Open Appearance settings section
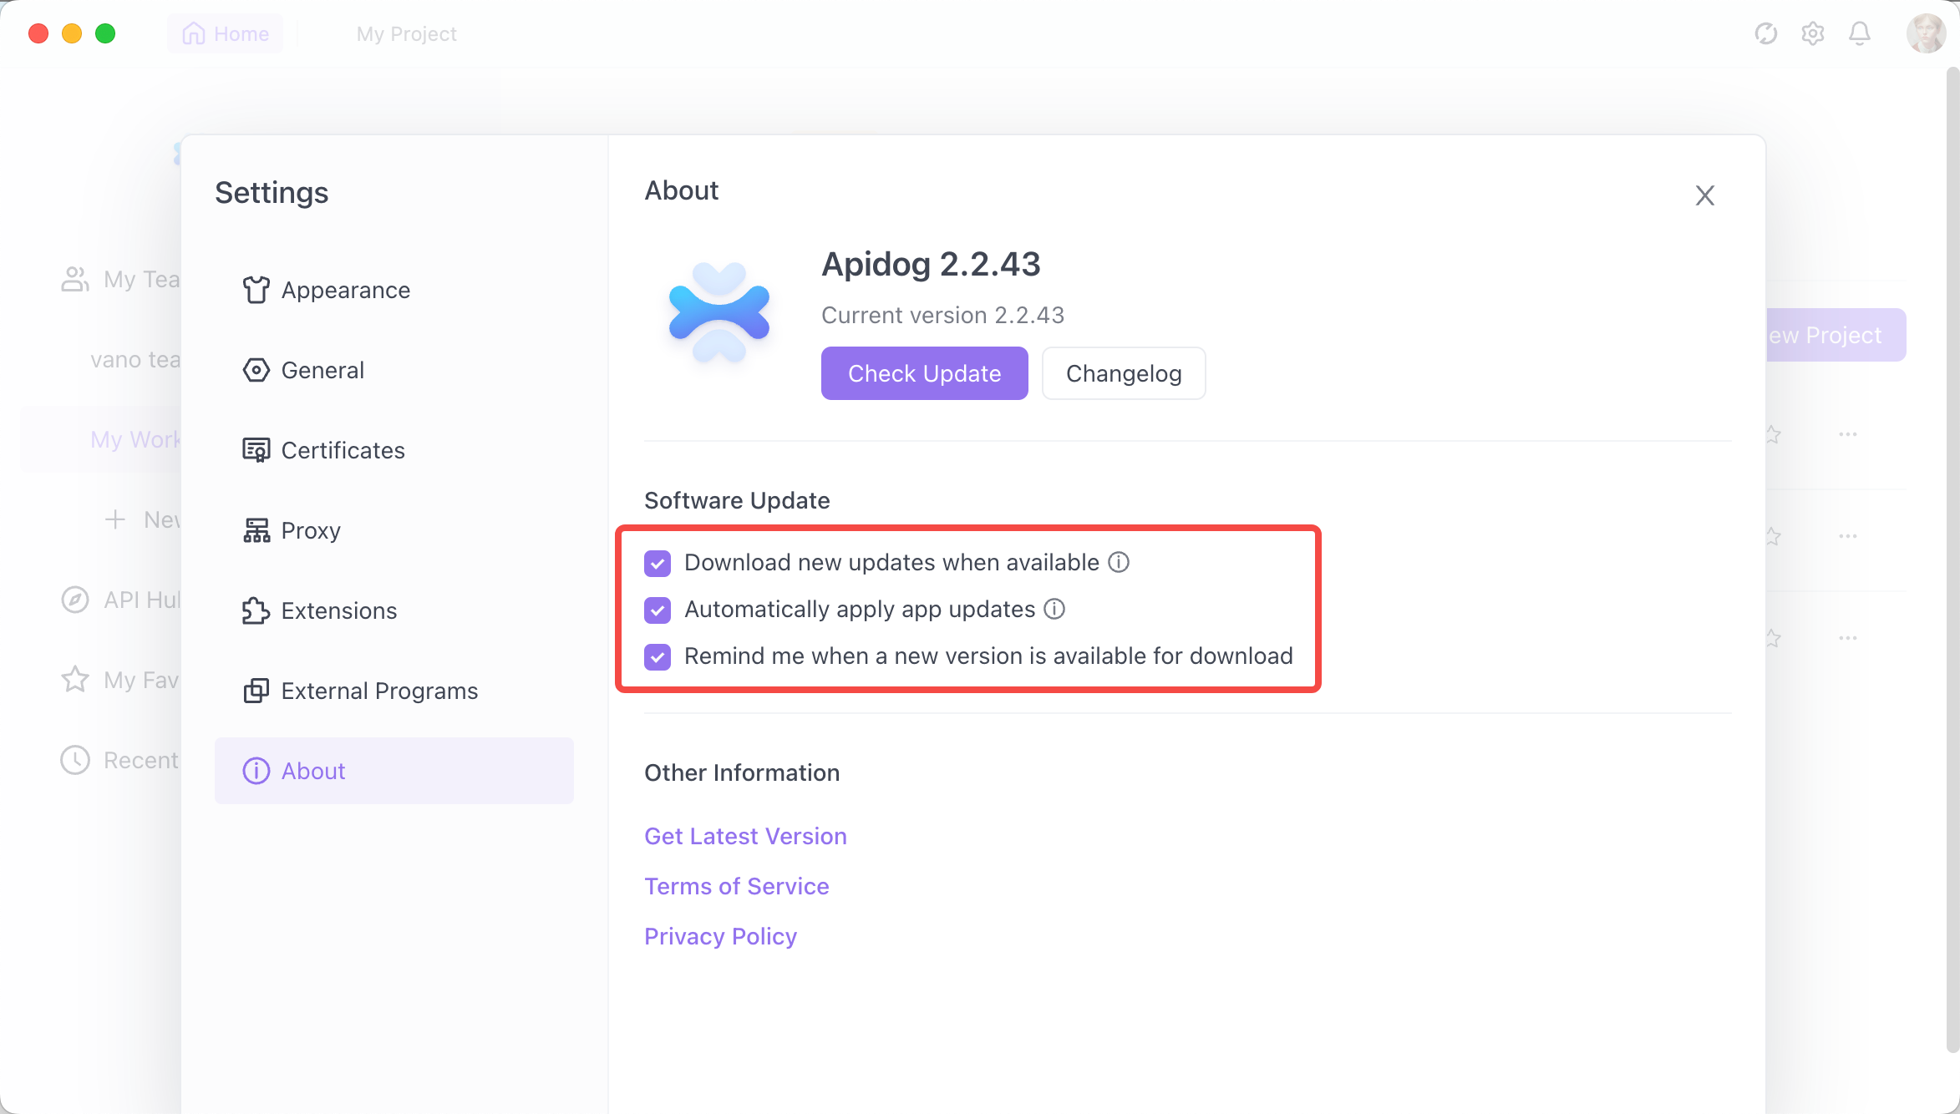Screen dimensions: 1960x1114 (345, 290)
